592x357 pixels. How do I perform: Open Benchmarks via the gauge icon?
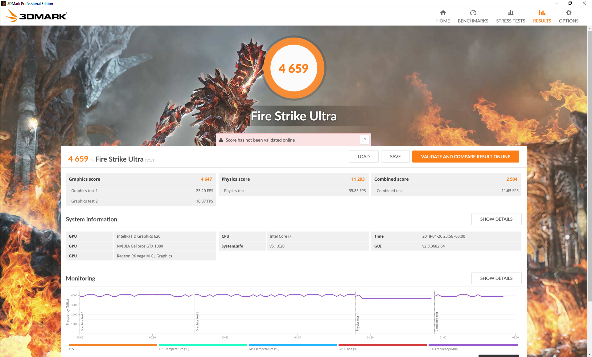(473, 13)
